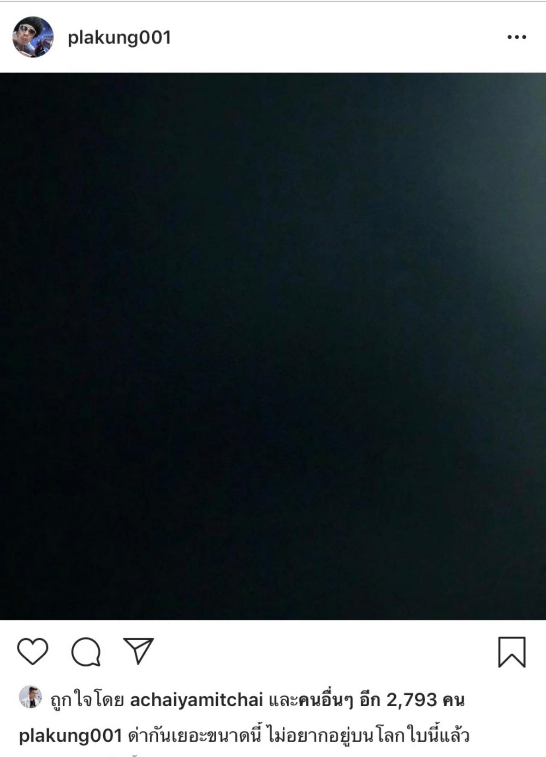Save the post with the bookmark icon
546x757 pixels.
point(512,652)
